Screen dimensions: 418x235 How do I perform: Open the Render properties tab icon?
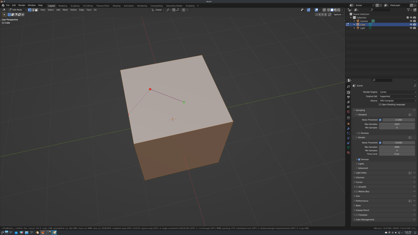point(348,92)
